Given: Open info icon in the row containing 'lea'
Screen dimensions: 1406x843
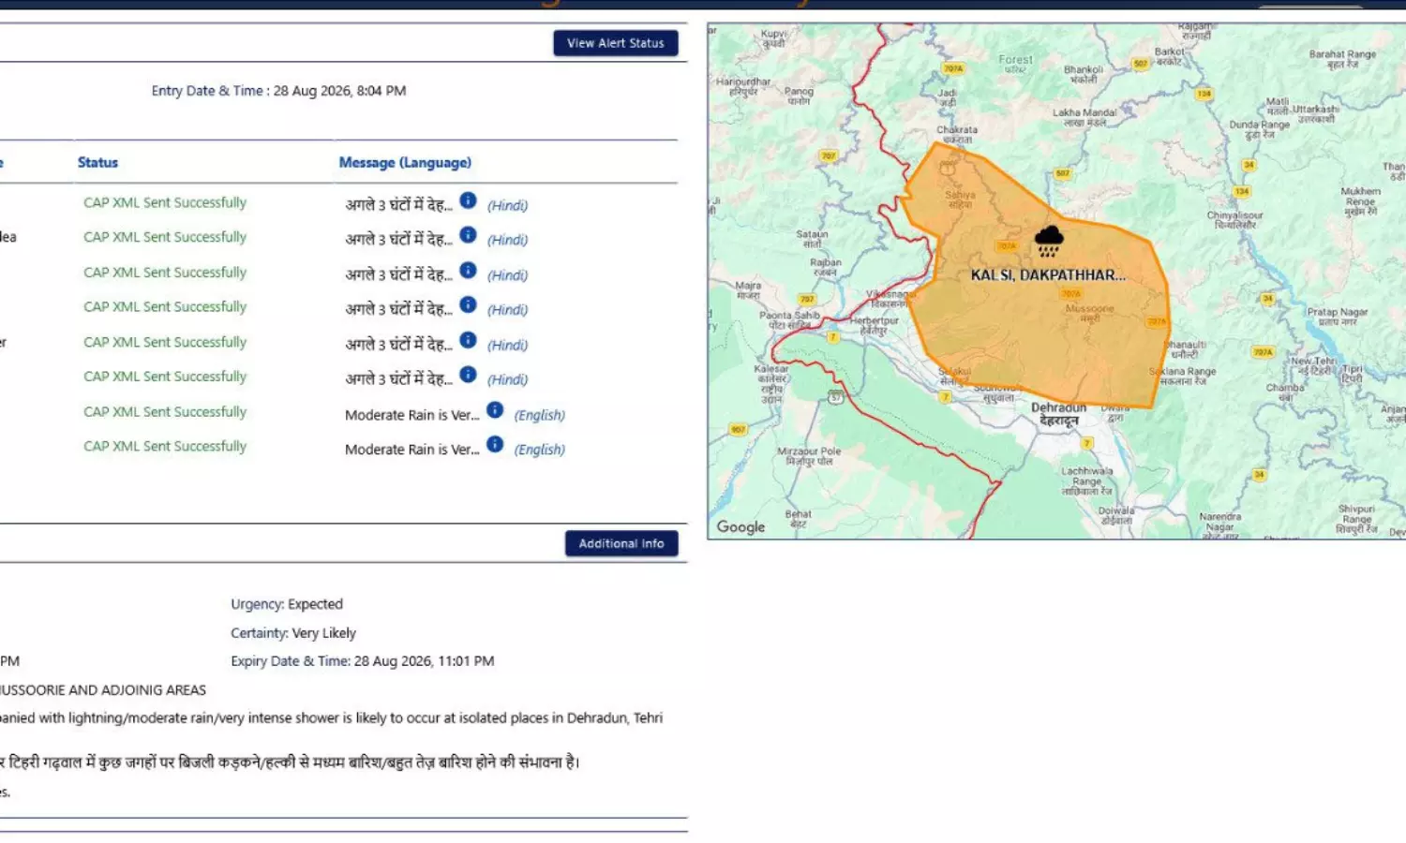Looking at the screenshot, I should 468,235.
